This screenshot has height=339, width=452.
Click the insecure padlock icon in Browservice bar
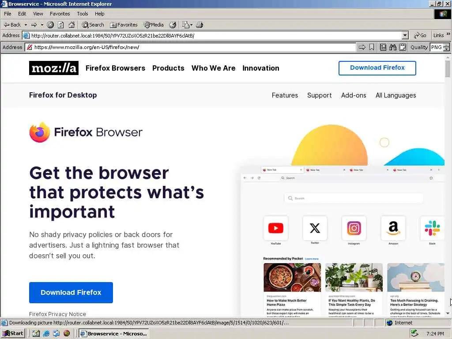(x=30, y=47)
